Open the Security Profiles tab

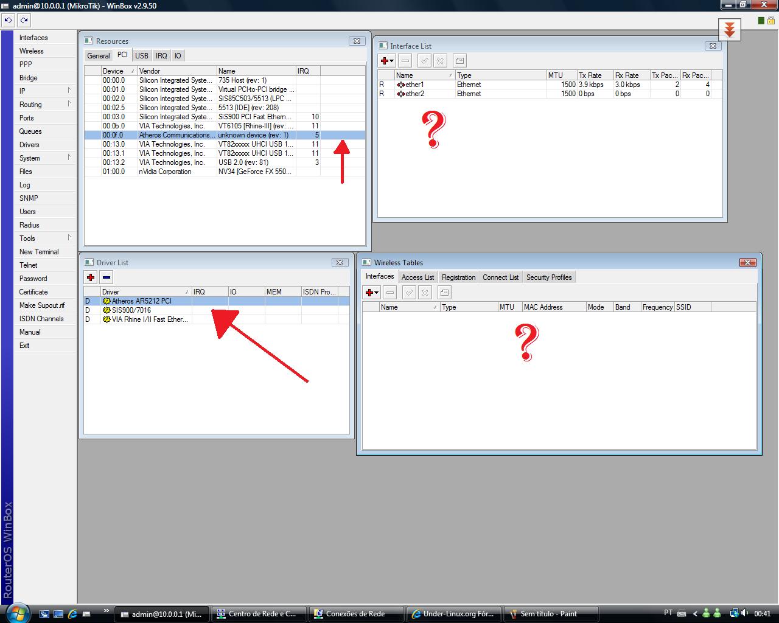point(549,277)
